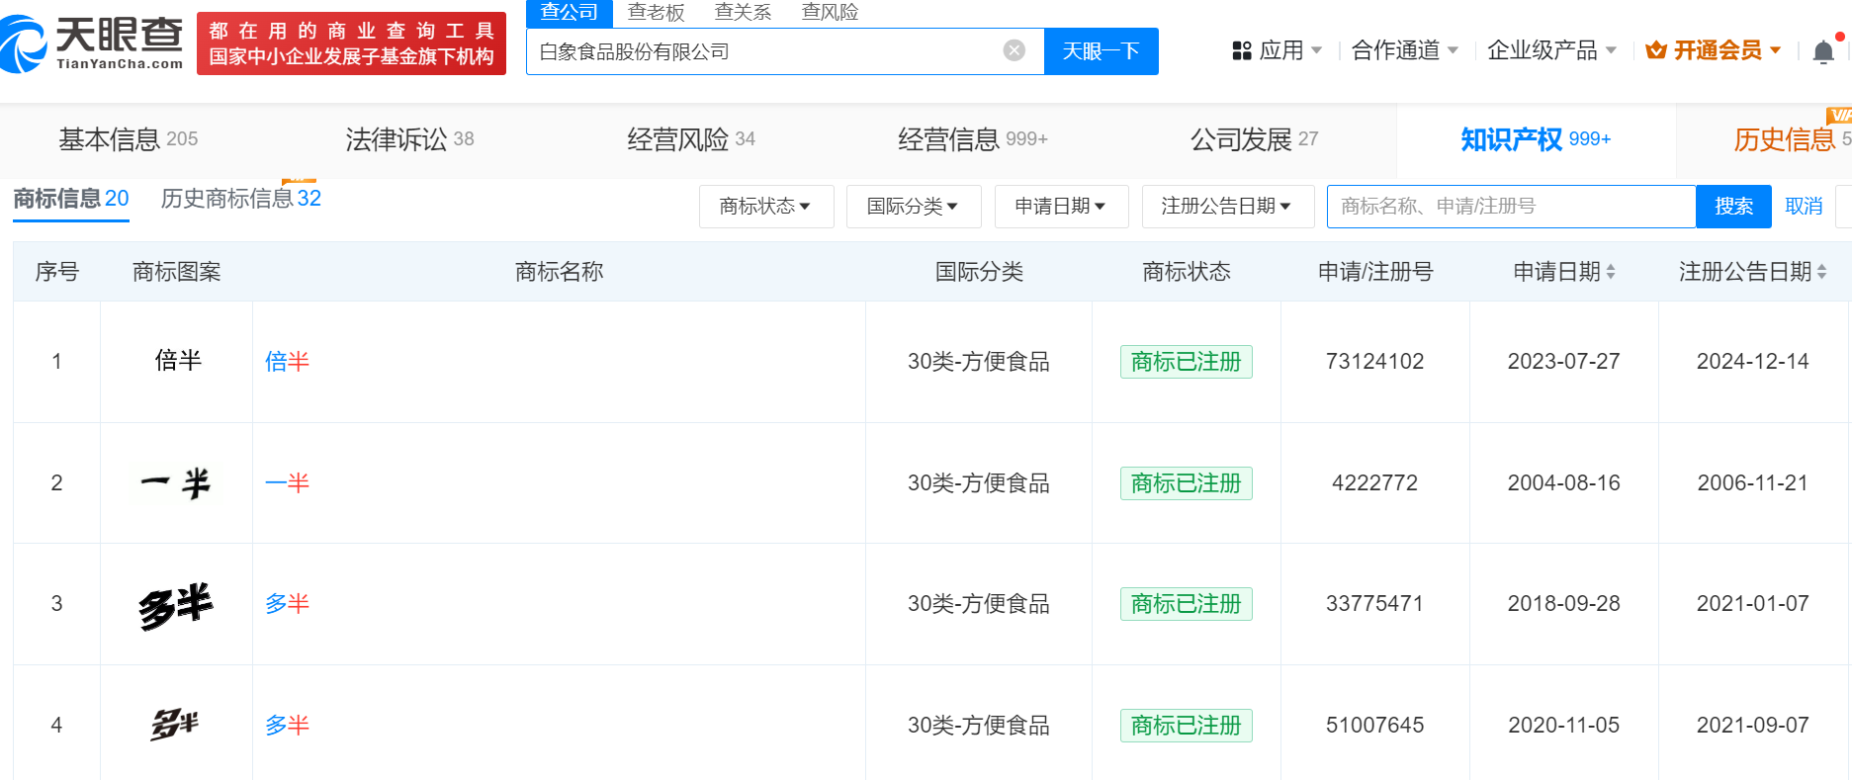Open the 注册公告日期 filter dropdown
Viewport: 1852px width, 780px height.
(1228, 207)
